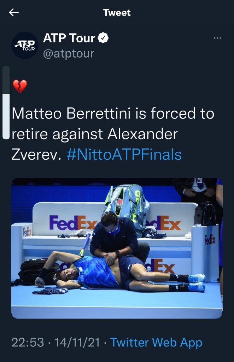View the Berrettini injury photo
Viewport: 234px width, 362px height.
(117, 248)
